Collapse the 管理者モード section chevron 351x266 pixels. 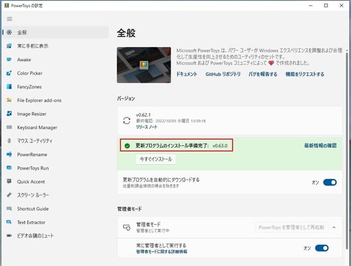point(334,227)
